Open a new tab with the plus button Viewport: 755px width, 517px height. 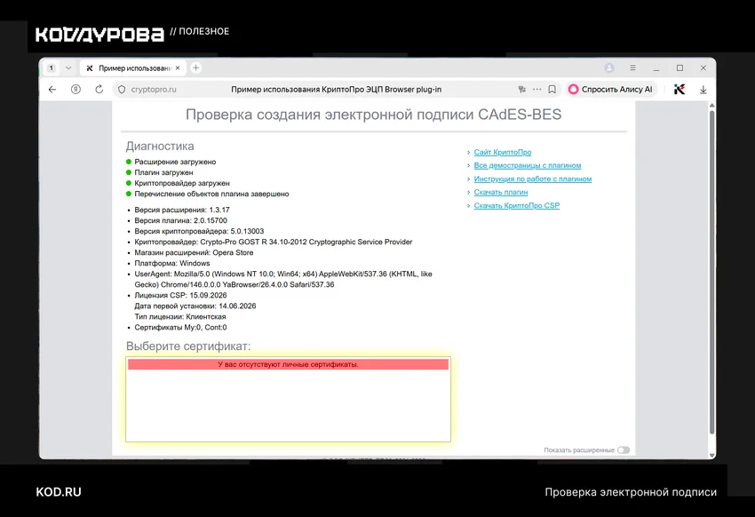(196, 68)
